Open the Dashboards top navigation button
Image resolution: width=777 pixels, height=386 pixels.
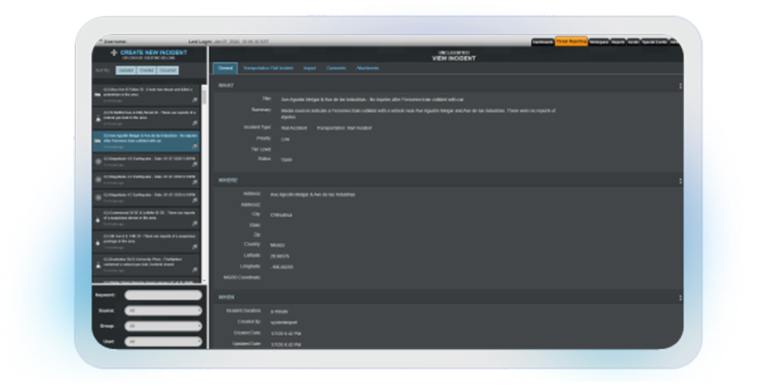(x=543, y=40)
